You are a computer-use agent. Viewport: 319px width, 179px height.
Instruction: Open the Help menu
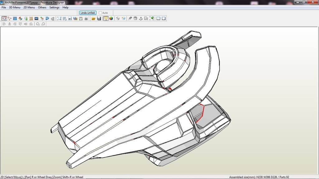[x=65, y=7]
